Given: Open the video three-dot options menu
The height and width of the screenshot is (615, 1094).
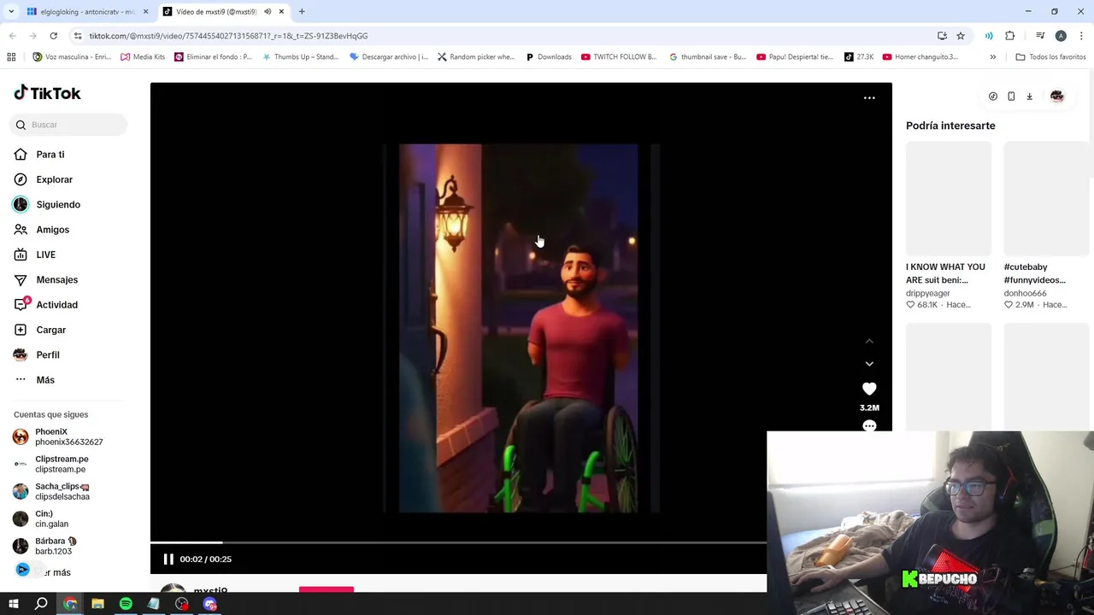Looking at the screenshot, I should click(869, 98).
